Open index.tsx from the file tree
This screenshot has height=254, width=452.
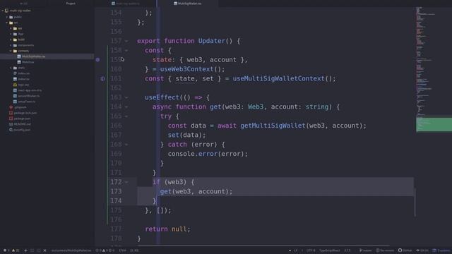[23, 79]
